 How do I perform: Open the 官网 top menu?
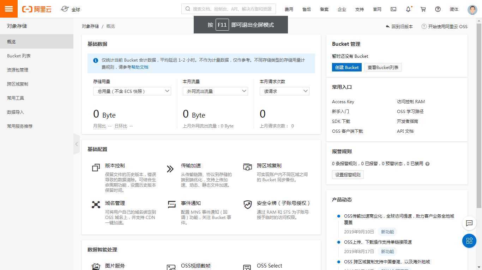[x=377, y=9]
